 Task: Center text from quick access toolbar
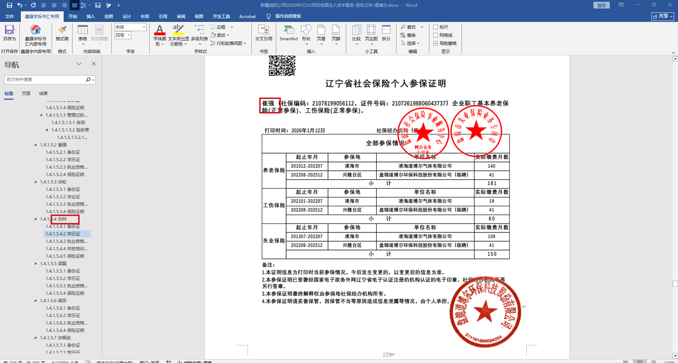tap(54, 5)
